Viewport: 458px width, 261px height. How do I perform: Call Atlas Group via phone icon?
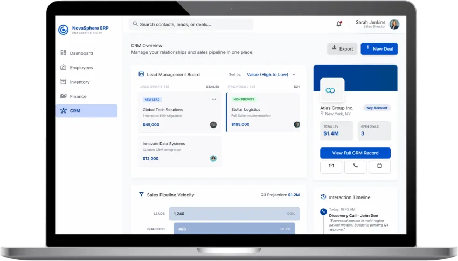(355, 167)
